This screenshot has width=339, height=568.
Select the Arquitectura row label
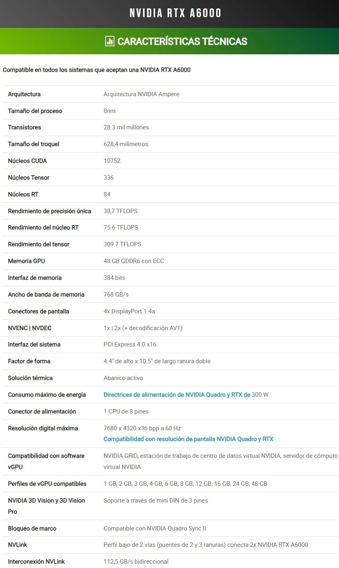point(24,94)
